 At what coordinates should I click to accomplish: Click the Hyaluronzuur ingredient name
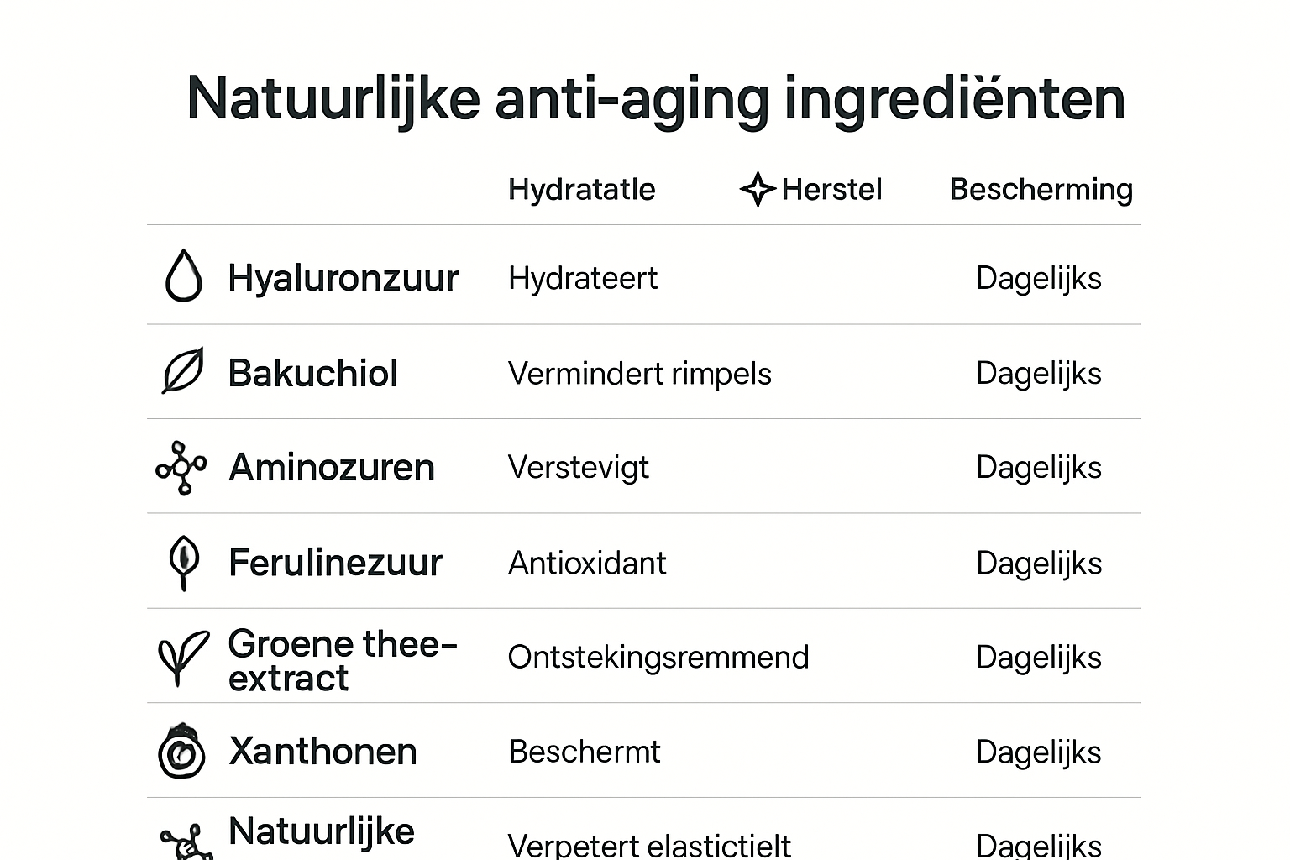343,278
